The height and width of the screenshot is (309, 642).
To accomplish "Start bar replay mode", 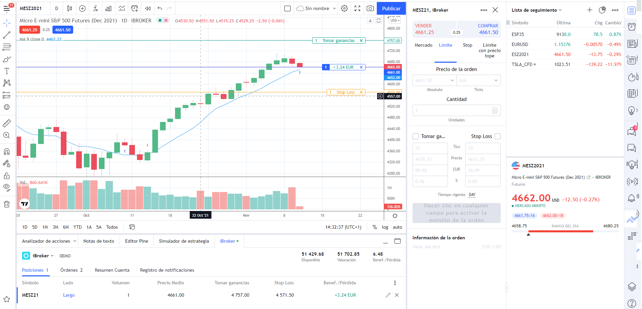I will click(x=148, y=8).
